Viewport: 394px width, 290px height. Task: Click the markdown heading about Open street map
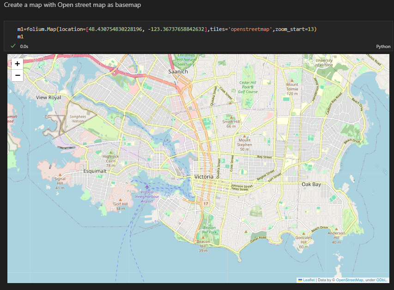73,5
